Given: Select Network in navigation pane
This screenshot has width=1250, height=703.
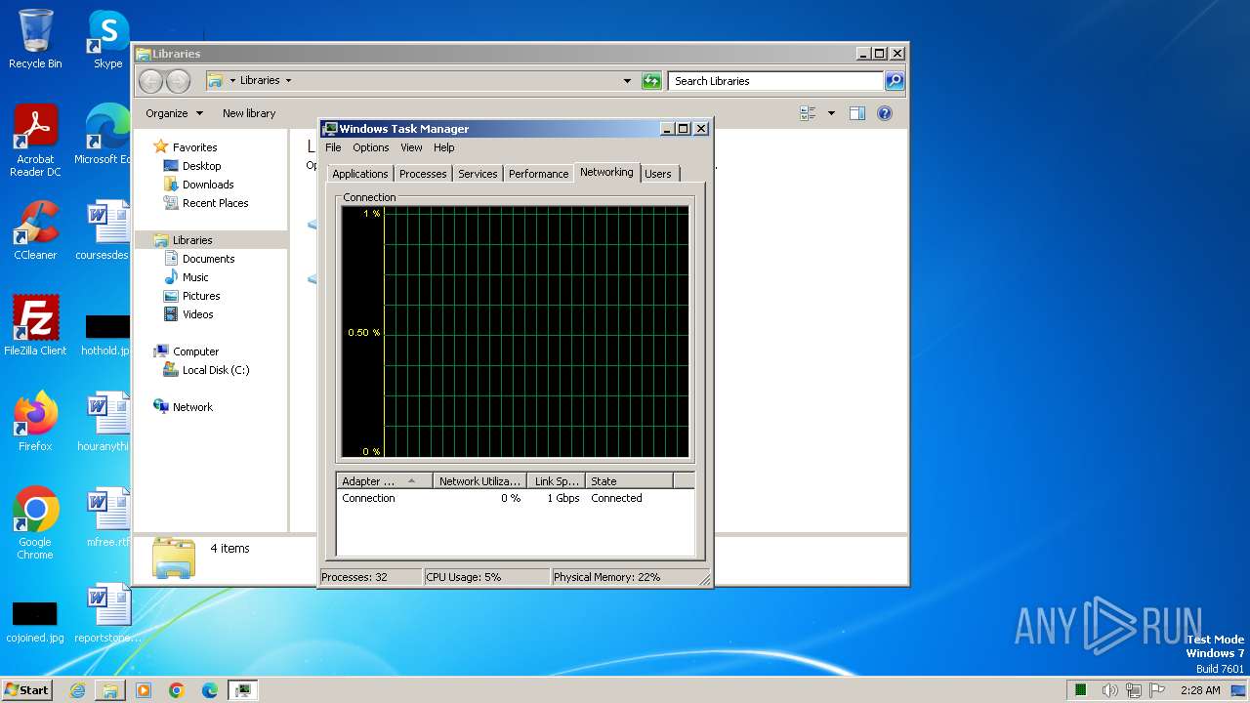Looking at the screenshot, I should coord(192,407).
